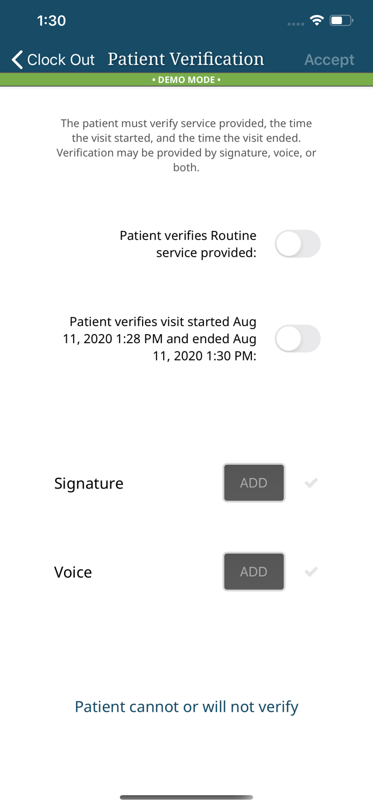Image resolution: width=373 pixels, height=807 pixels.
Task: Tap the battery icon in the status bar
Action: 339,20
